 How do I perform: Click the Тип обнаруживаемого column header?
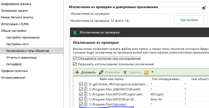tap(167, 79)
